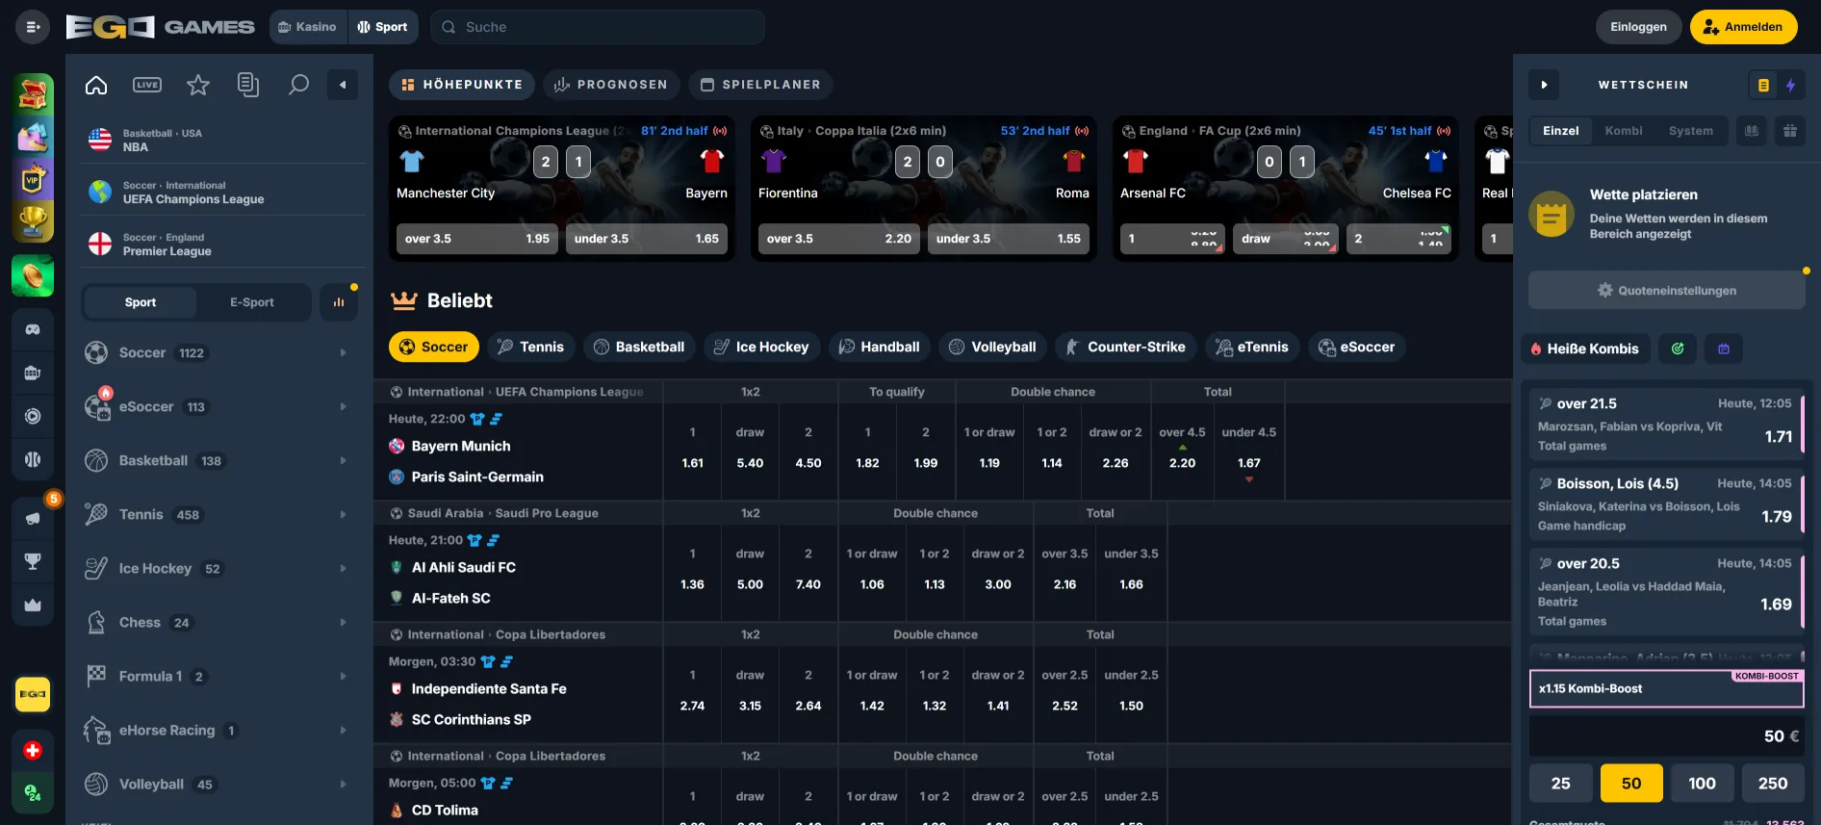
Task: Pick over 3.5 at 1.95 for Manchester City
Action: pos(477,239)
